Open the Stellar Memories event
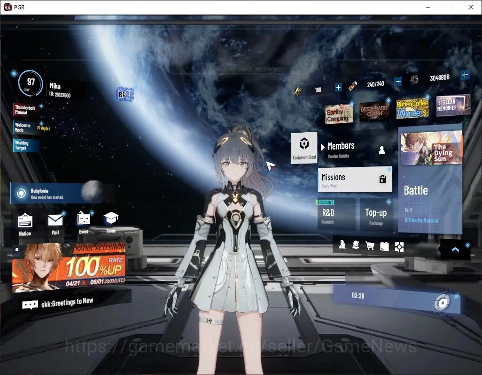 (453, 105)
